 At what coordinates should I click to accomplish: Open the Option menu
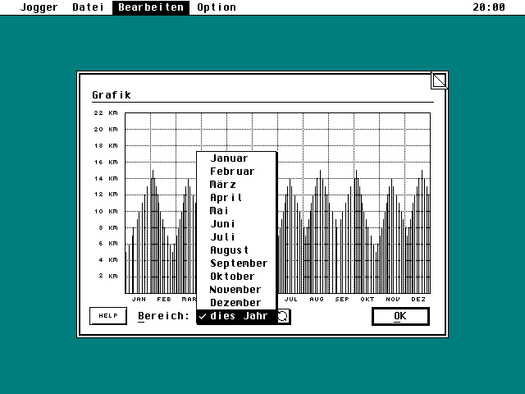pos(217,7)
